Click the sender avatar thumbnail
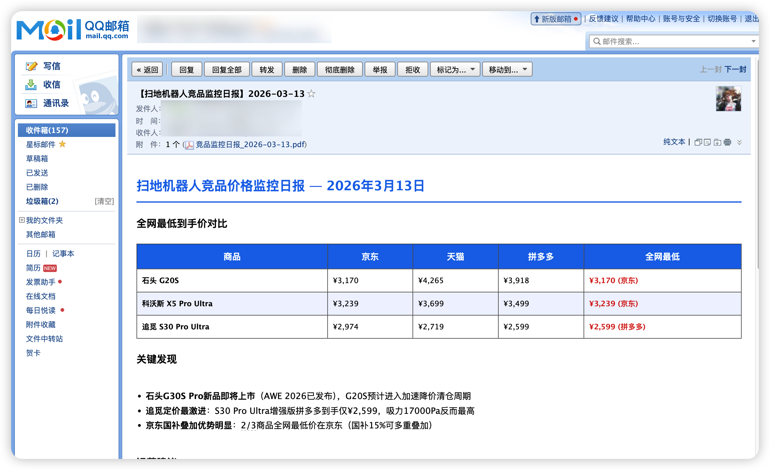770x470 pixels. [x=728, y=99]
